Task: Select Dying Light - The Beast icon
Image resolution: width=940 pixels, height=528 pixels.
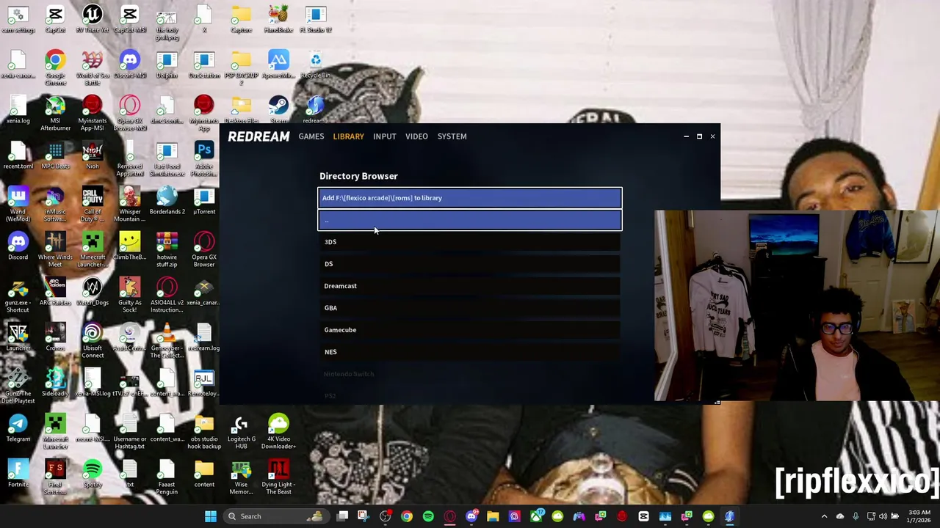Action: coord(278,477)
